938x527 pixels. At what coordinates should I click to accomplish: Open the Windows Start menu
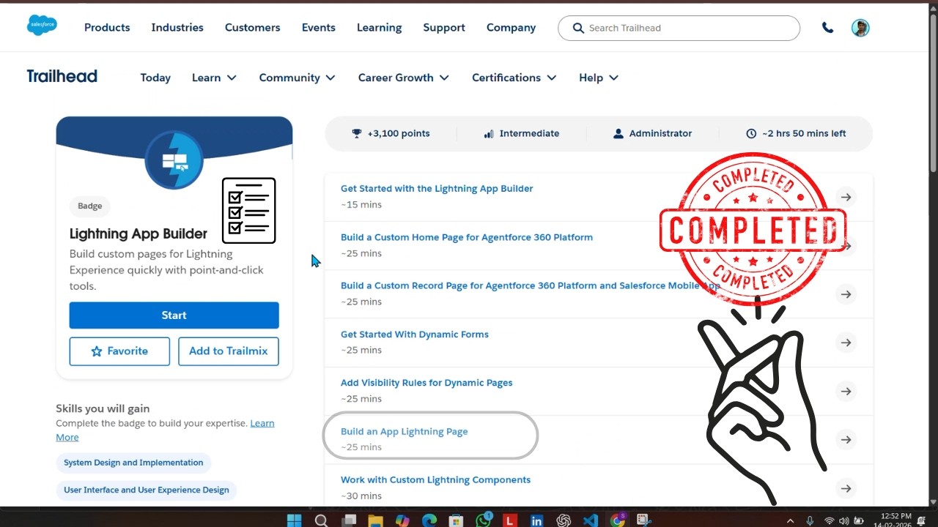295,520
